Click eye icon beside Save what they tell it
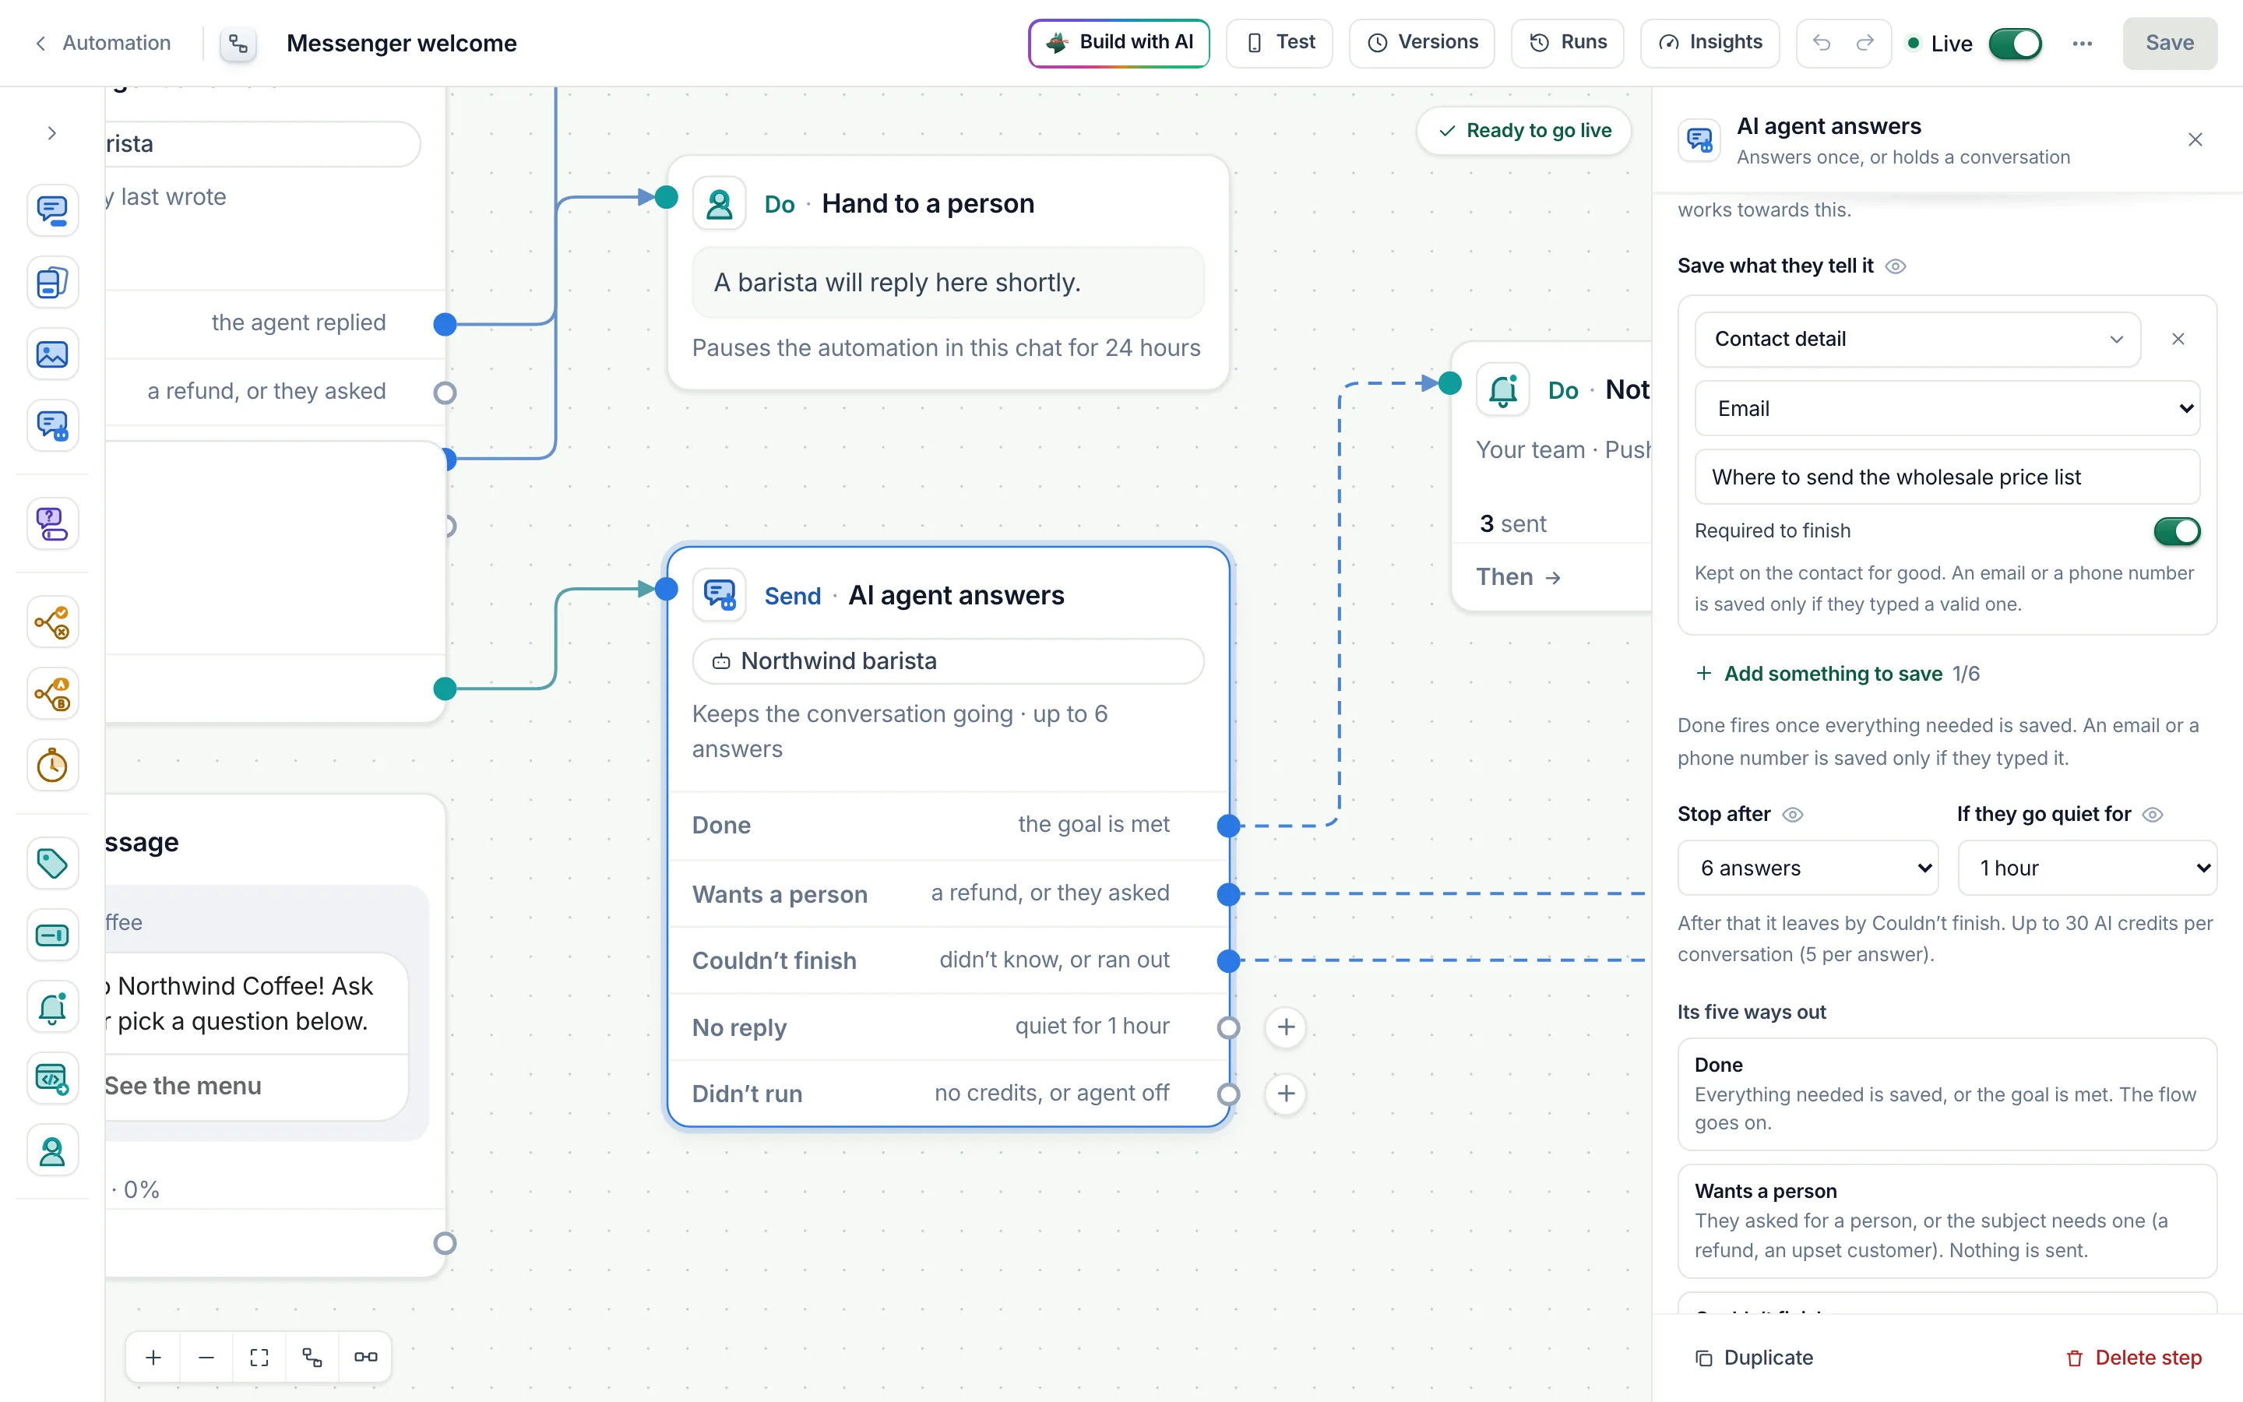2243x1402 pixels. [x=1896, y=266]
